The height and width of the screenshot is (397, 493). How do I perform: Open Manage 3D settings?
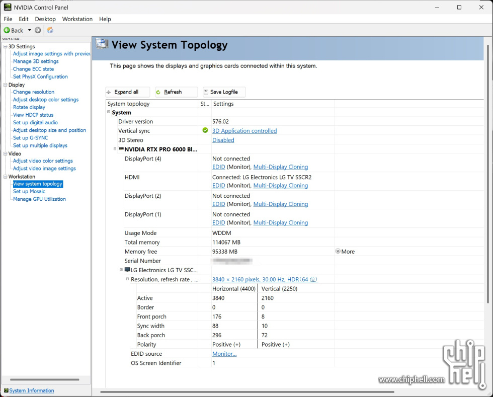(x=36, y=61)
